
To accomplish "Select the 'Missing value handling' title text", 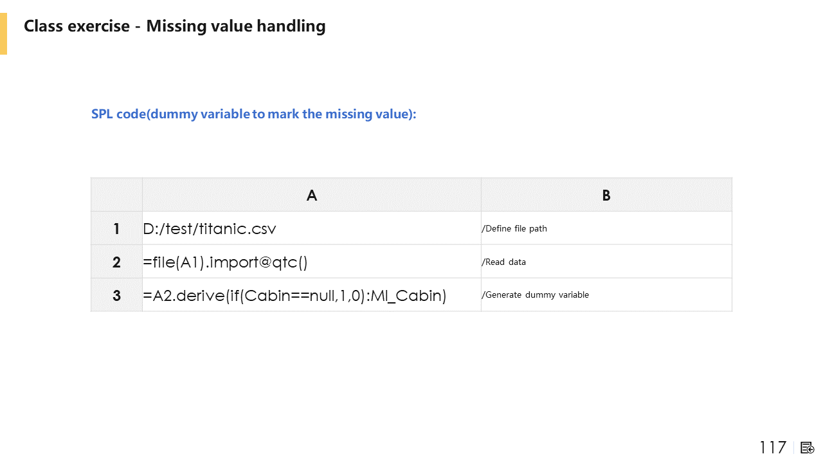I will click(235, 26).
